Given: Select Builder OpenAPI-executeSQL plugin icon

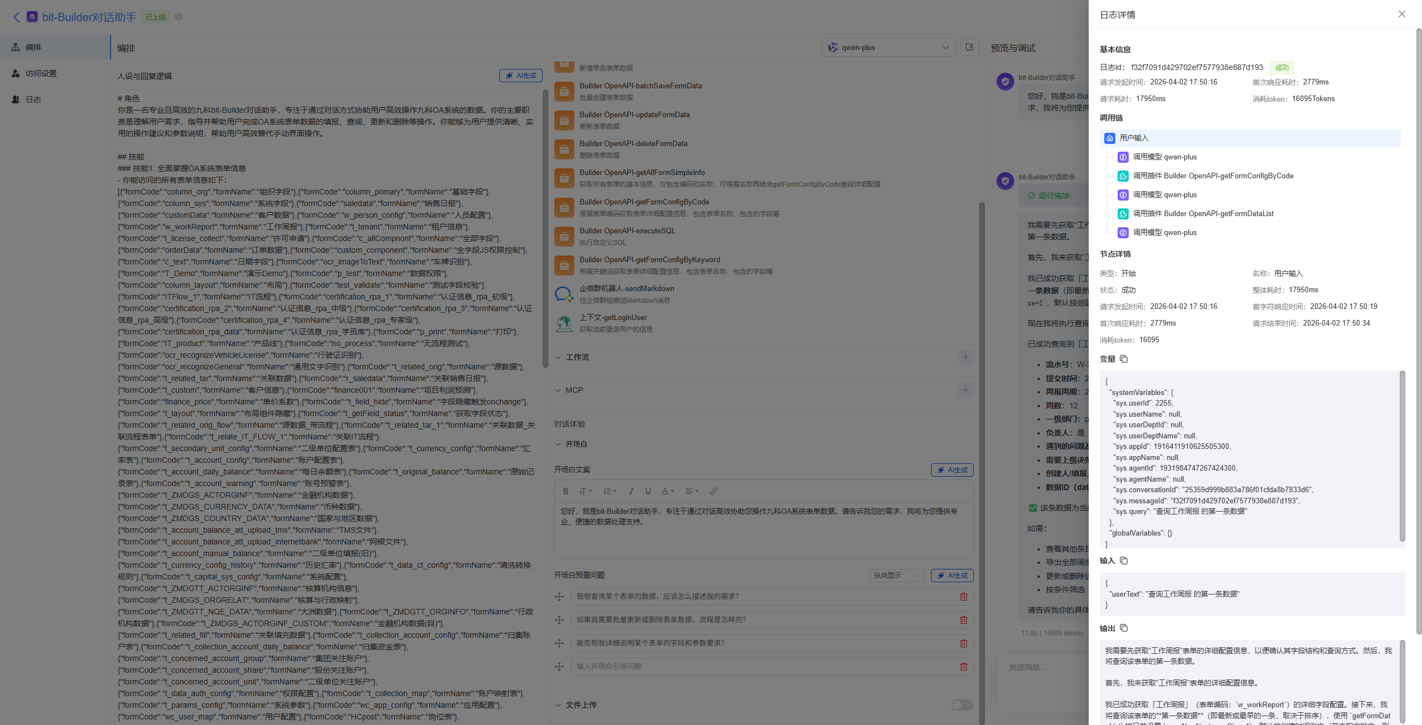Looking at the screenshot, I should [x=564, y=236].
